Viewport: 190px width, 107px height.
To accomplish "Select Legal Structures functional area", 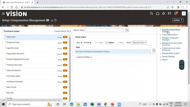I will (x=12, y=48).
